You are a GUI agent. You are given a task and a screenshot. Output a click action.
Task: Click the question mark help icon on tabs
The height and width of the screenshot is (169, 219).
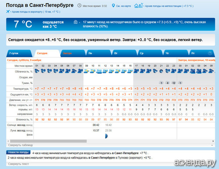210,53
